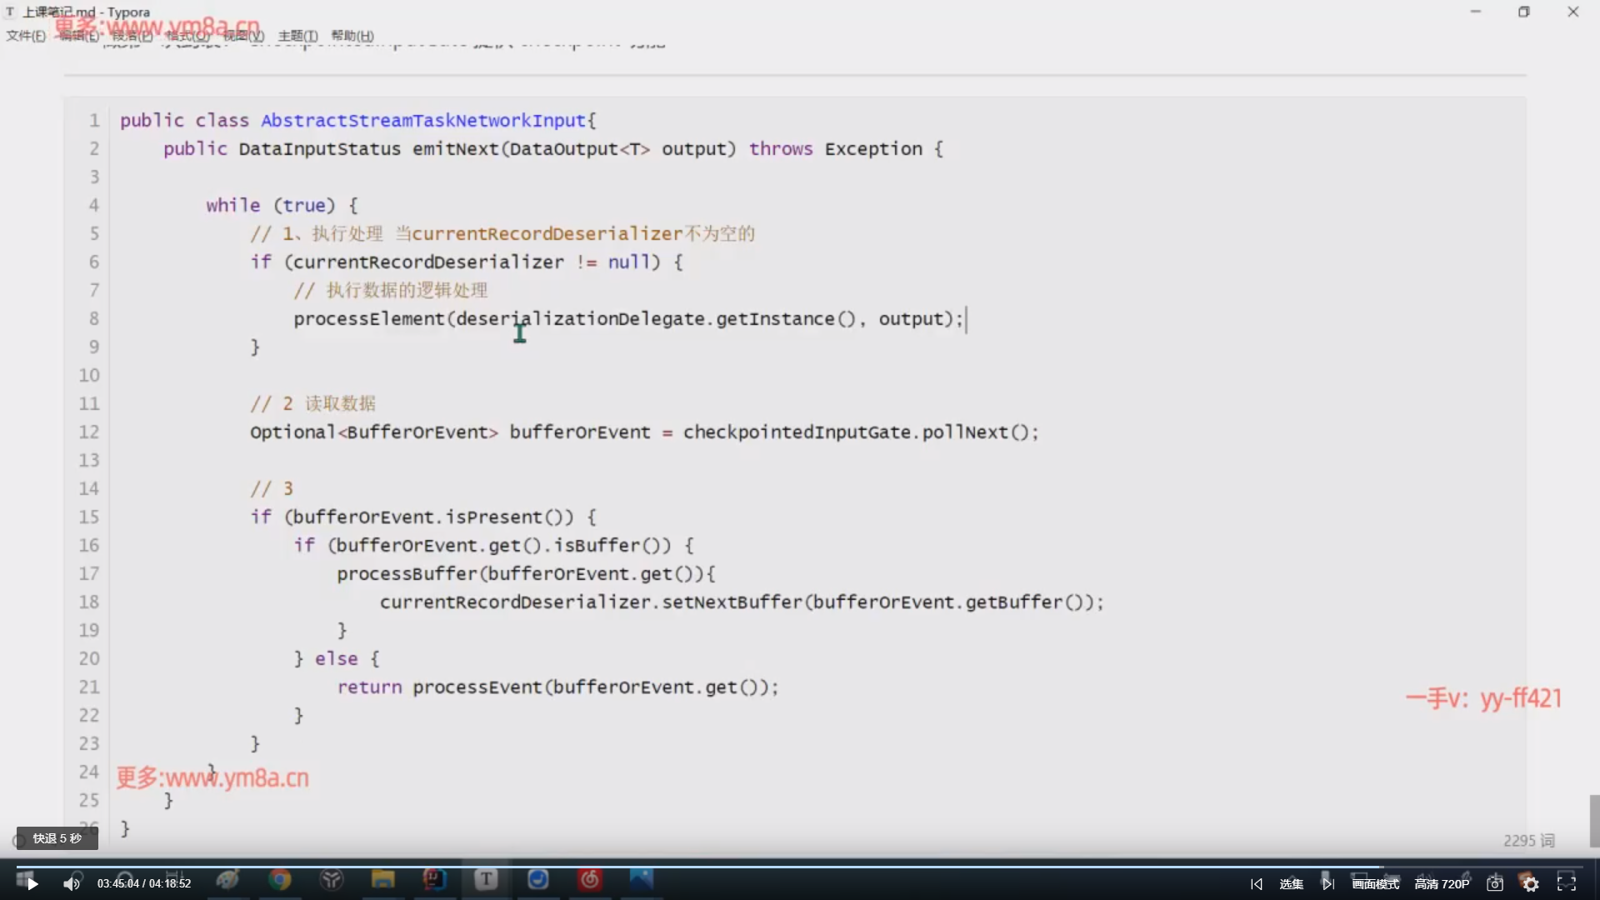This screenshot has height=900, width=1600.
Task: Take a screenshot with camera icon
Action: click(1495, 884)
